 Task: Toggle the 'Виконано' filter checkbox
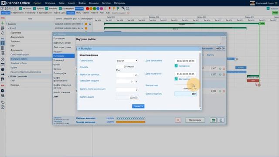click(47, 8)
